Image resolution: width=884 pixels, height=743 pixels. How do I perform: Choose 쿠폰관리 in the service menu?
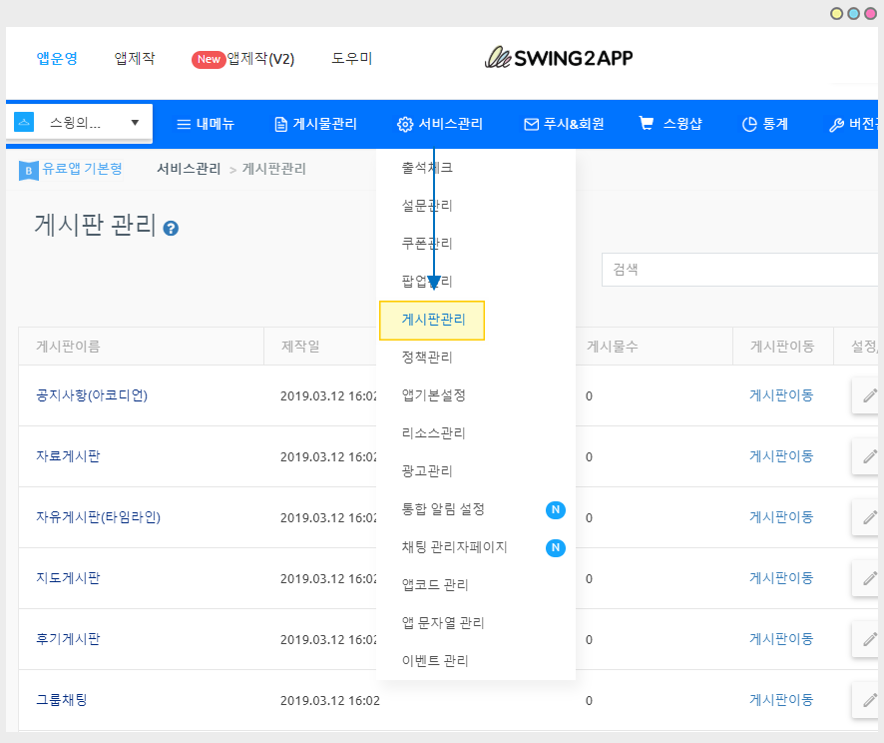point(427,244)
